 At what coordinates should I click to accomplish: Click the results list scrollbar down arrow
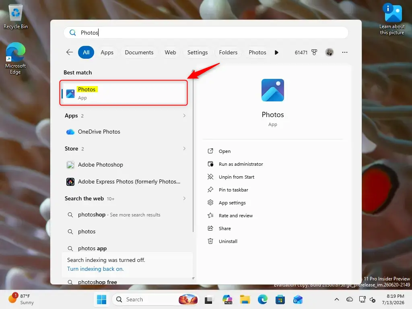point(193,278)
